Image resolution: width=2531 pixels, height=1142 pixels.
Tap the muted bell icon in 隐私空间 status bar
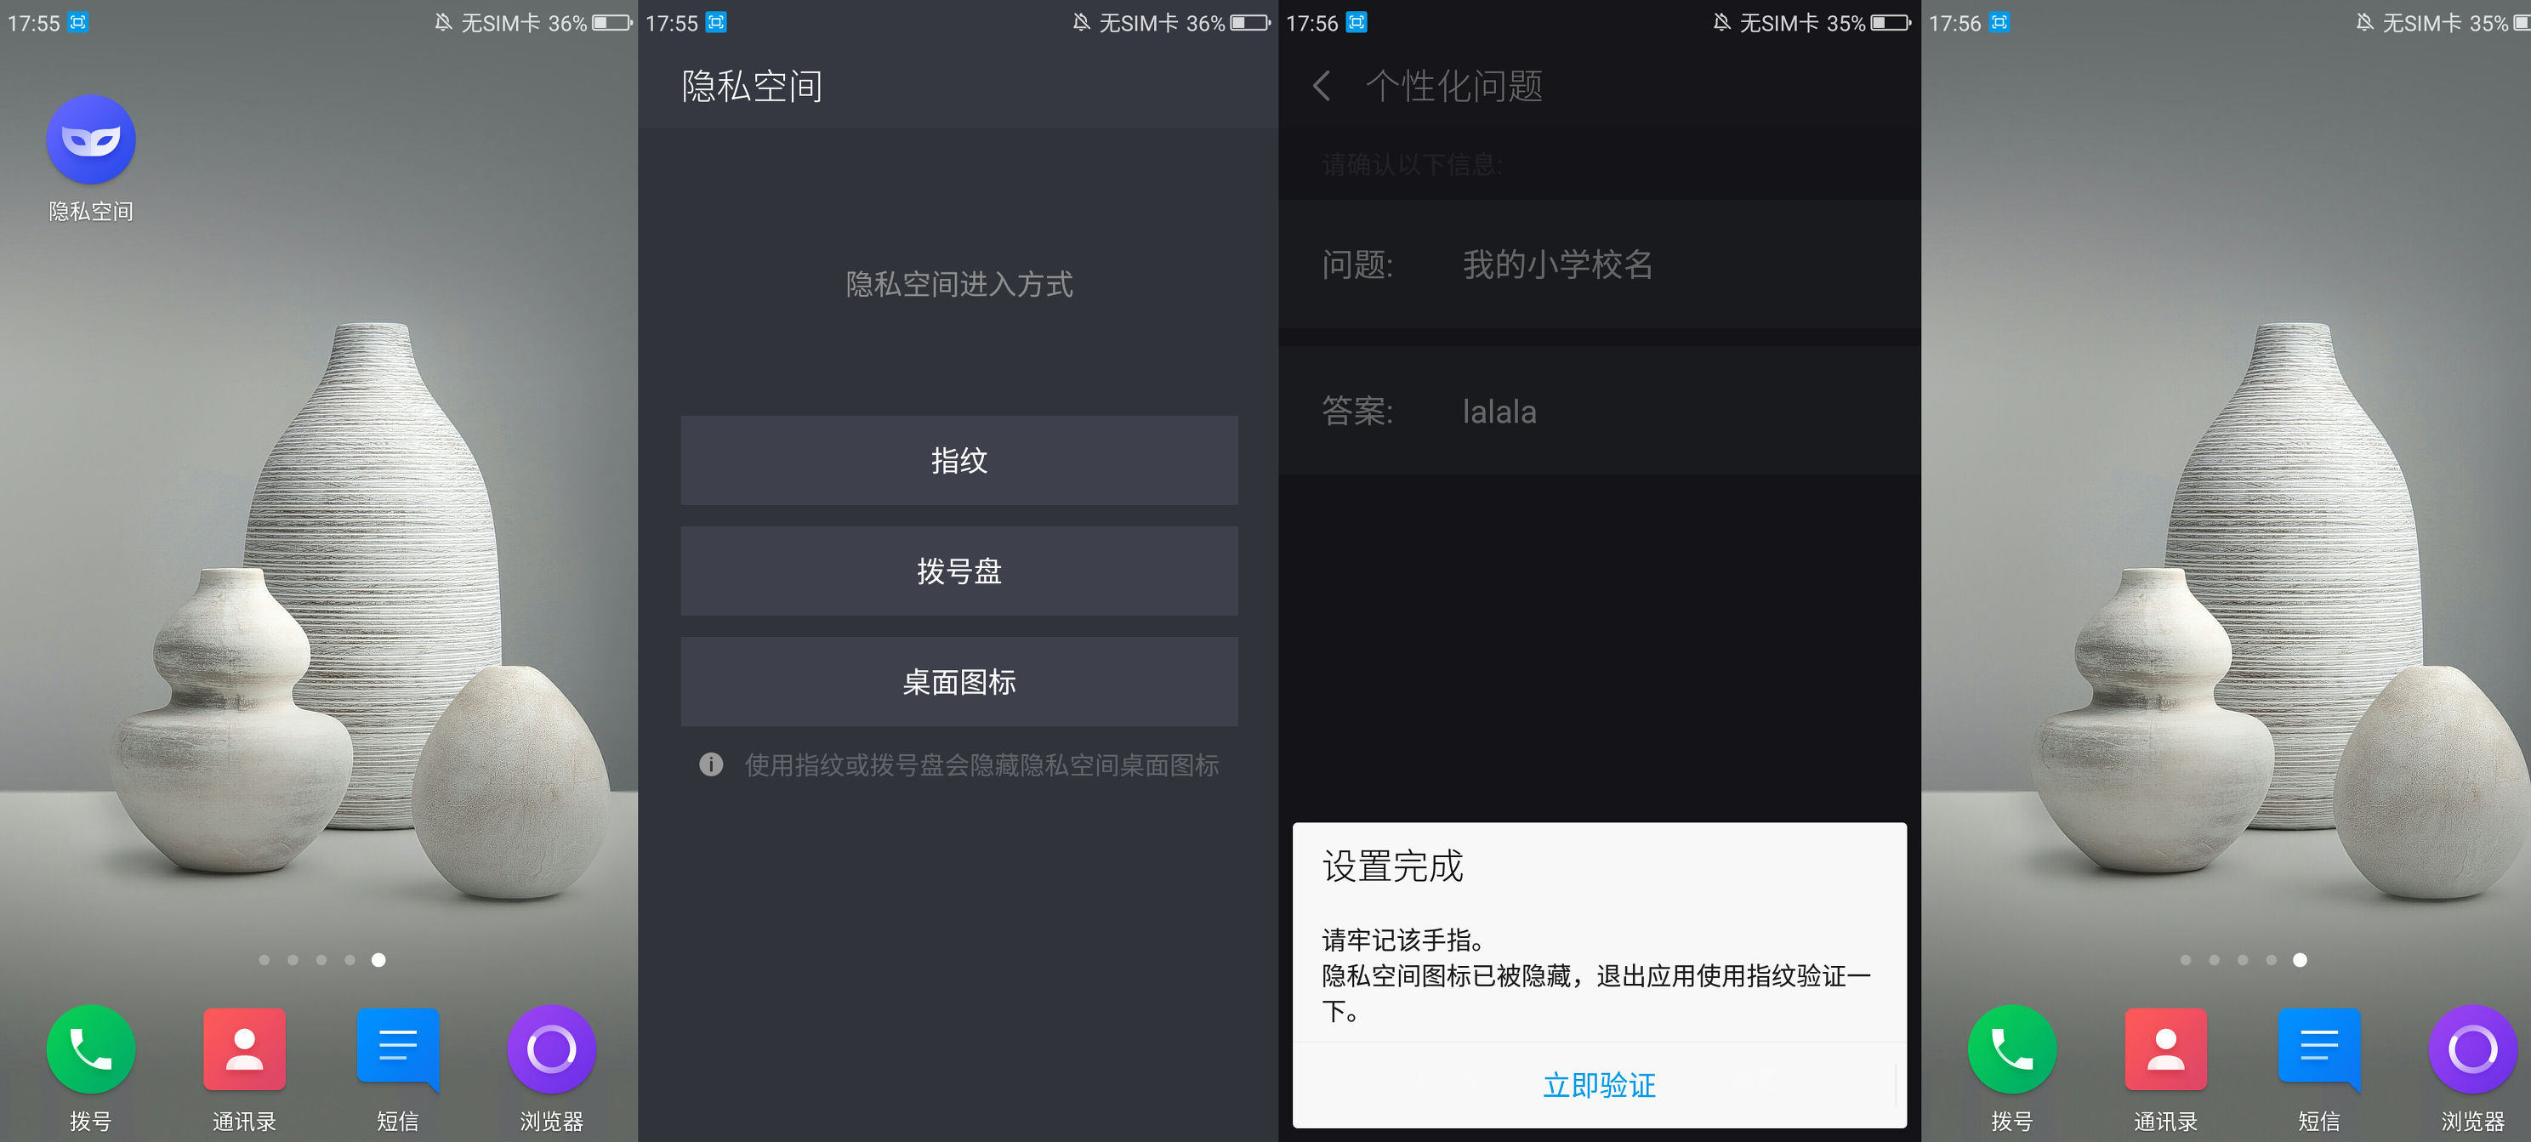click(x=1081, y=21)
